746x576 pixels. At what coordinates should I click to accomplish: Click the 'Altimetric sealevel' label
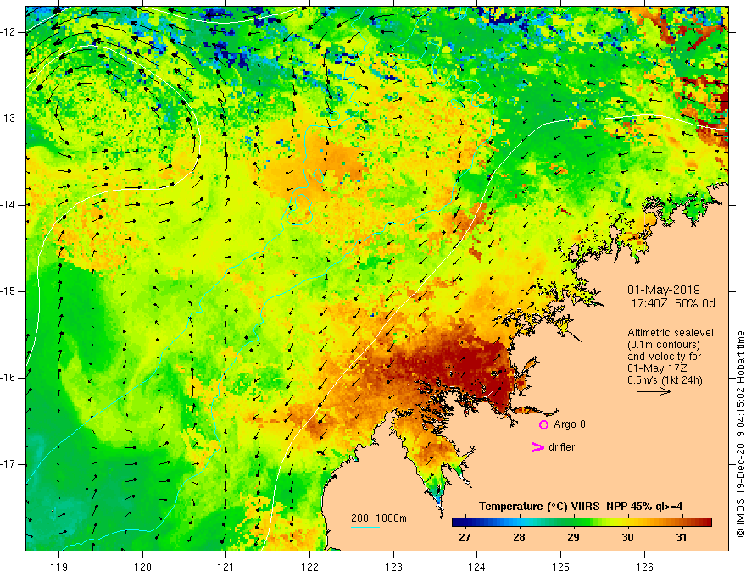(671, 333)
